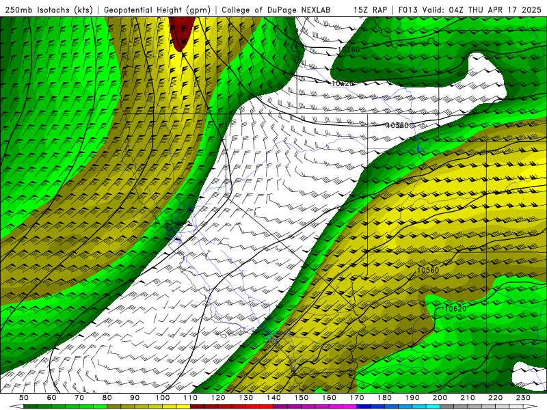This screenshot has height=410, width=547.
Task: Click the 210 value on the color scale
Action: (x=468, y=398)
